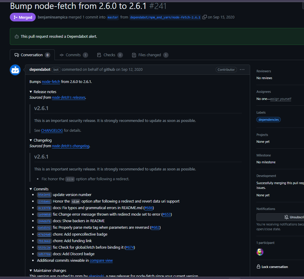Click the participant avatar thumbnail
Viewport: 304px width, 279px height.
pyautogui.click(x=260, y=252)
